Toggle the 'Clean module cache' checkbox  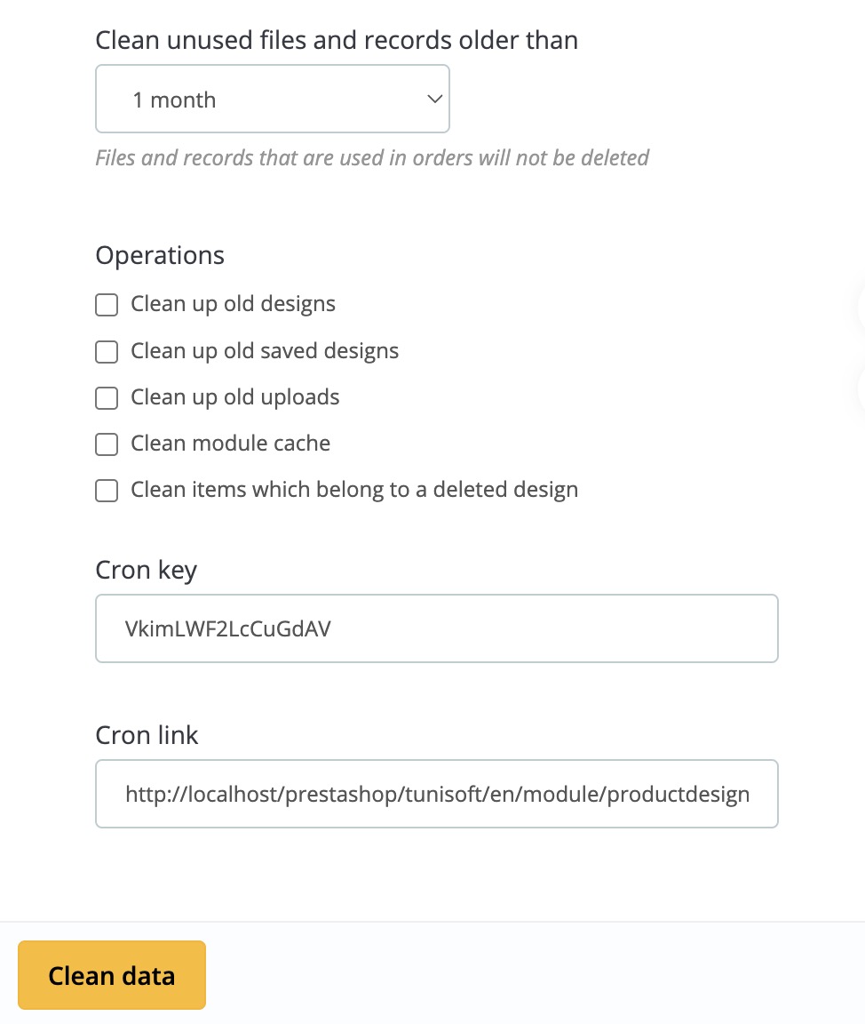[x=107, y=444]
